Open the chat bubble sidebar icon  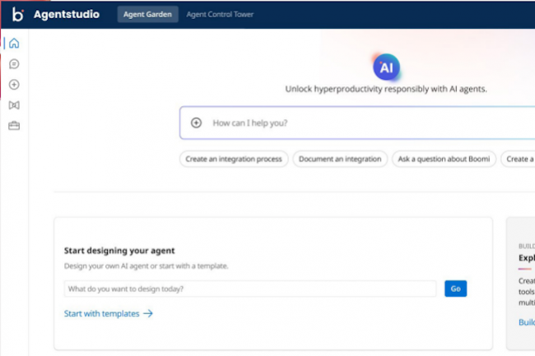[14, 63]
